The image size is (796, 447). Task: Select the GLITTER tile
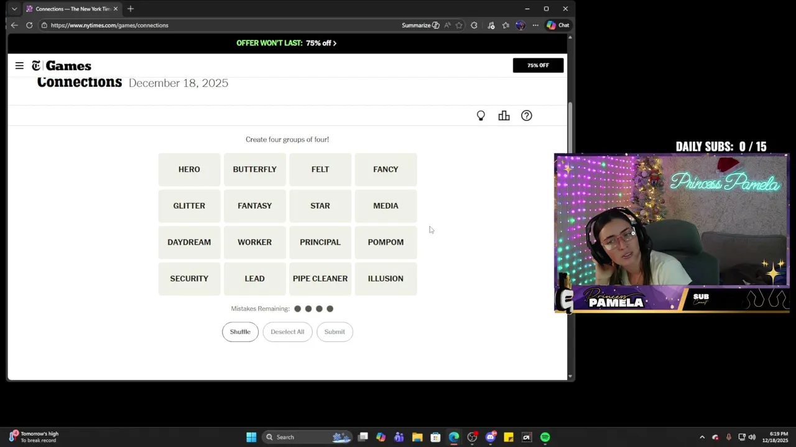(189, 205)
